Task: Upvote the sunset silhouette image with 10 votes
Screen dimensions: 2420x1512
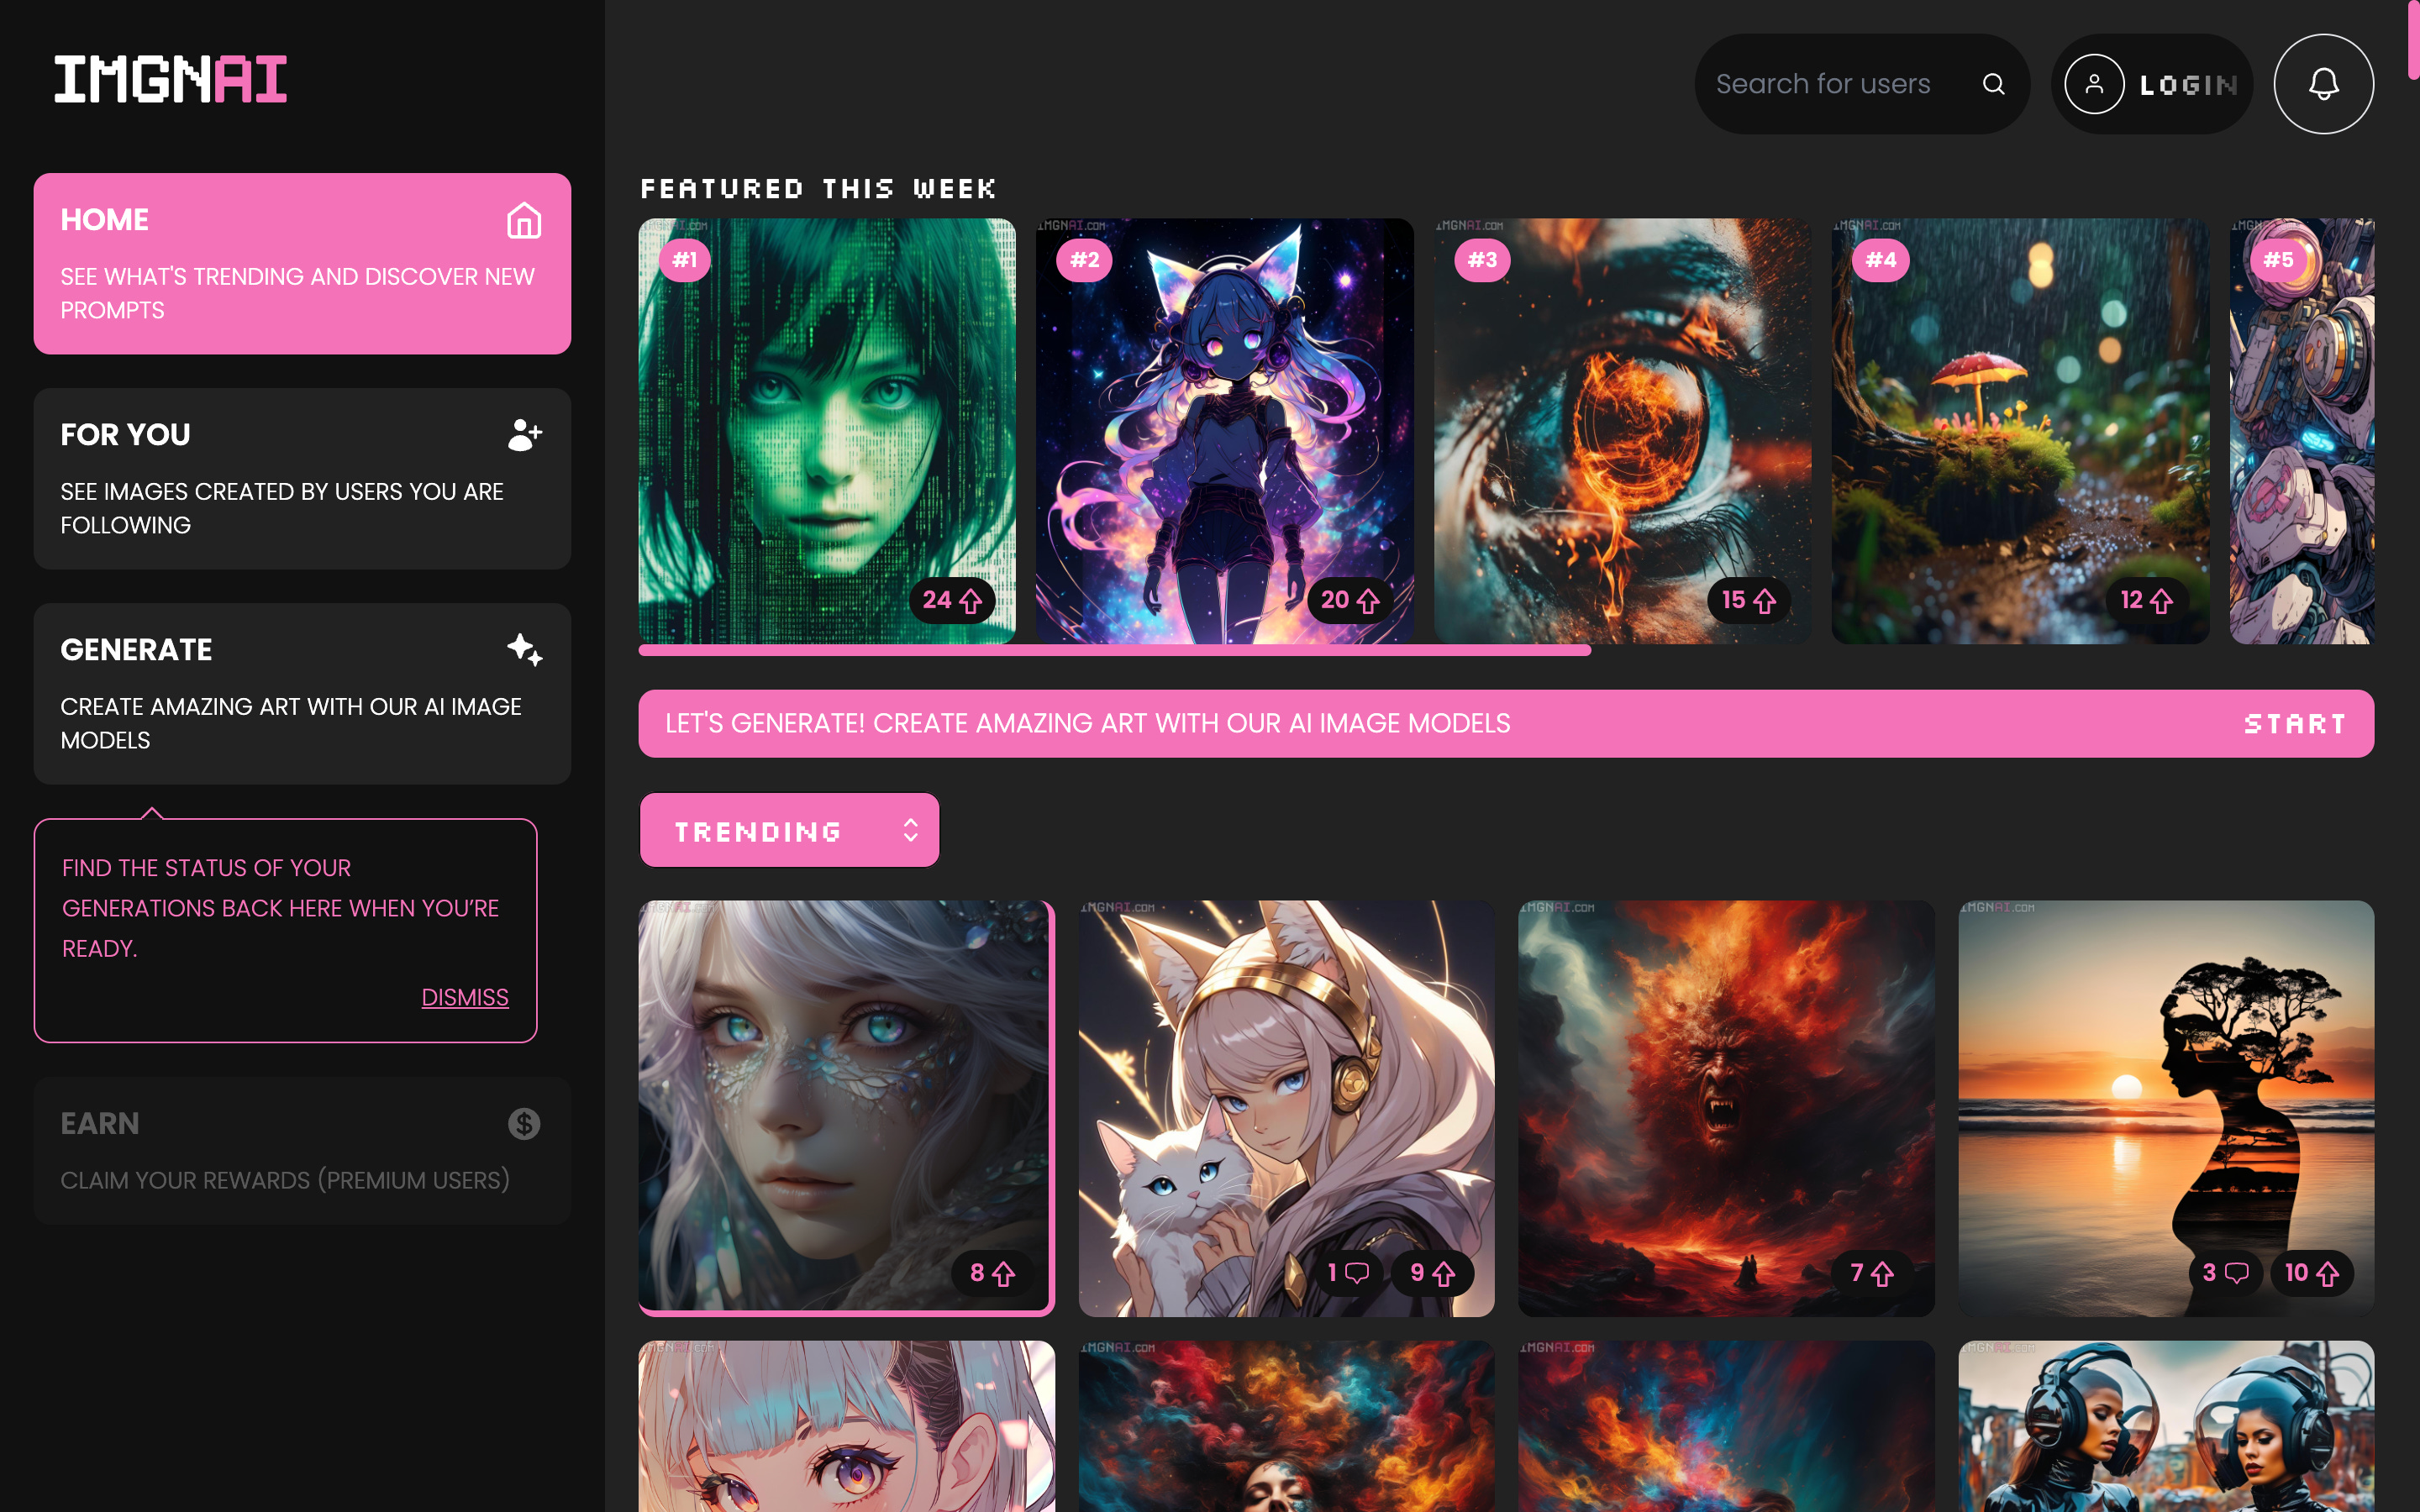Action: (x=2311, y=1273)
